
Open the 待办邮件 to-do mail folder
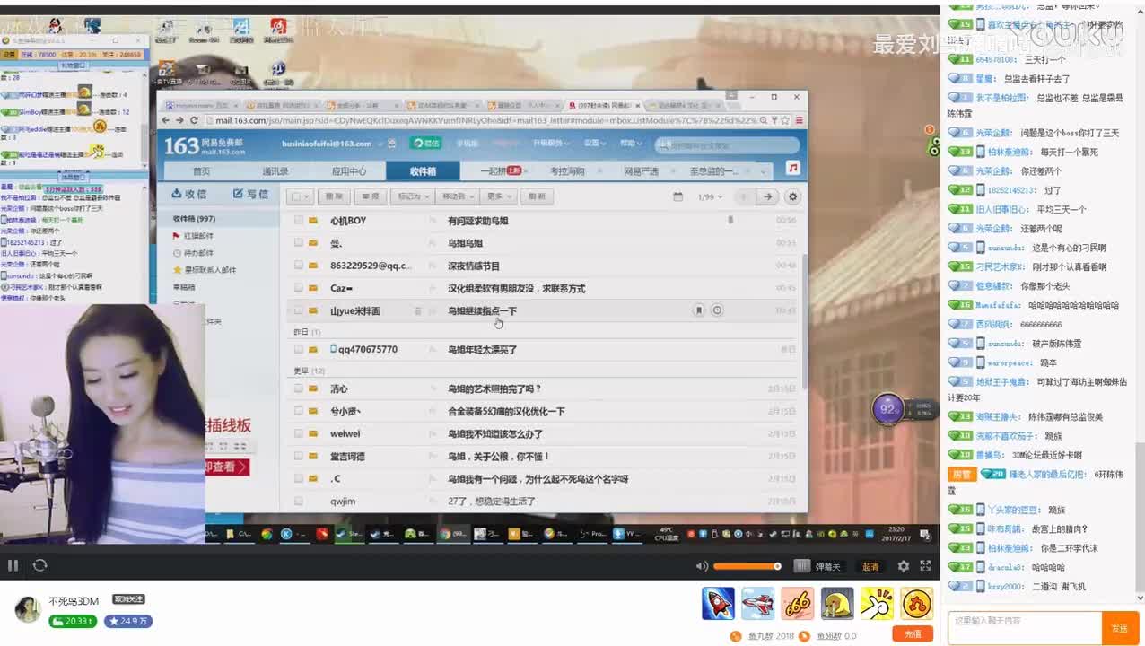click(x=192, y=253)
